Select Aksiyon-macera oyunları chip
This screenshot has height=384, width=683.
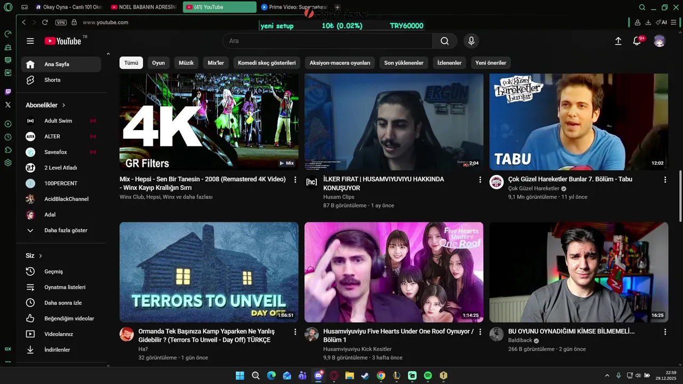click(x=340, y=63)
